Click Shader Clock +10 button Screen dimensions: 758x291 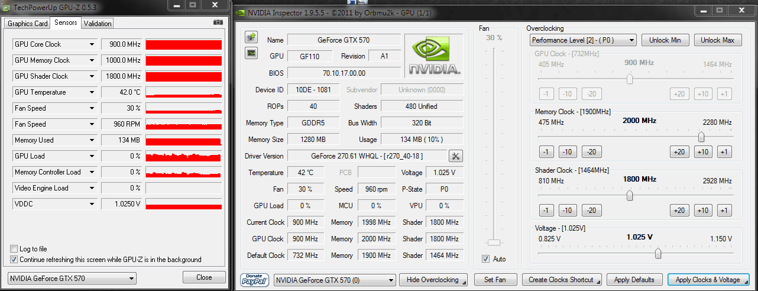(x=703, y=211)
